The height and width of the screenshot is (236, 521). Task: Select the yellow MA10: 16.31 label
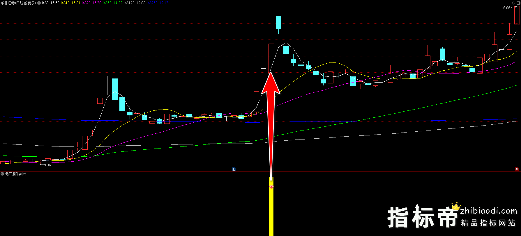(70, 3)
